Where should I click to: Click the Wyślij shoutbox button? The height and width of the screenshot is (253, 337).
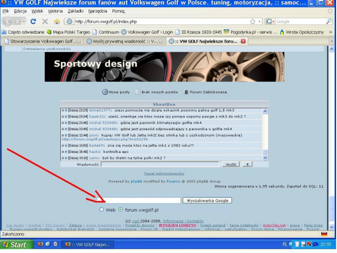231,164
